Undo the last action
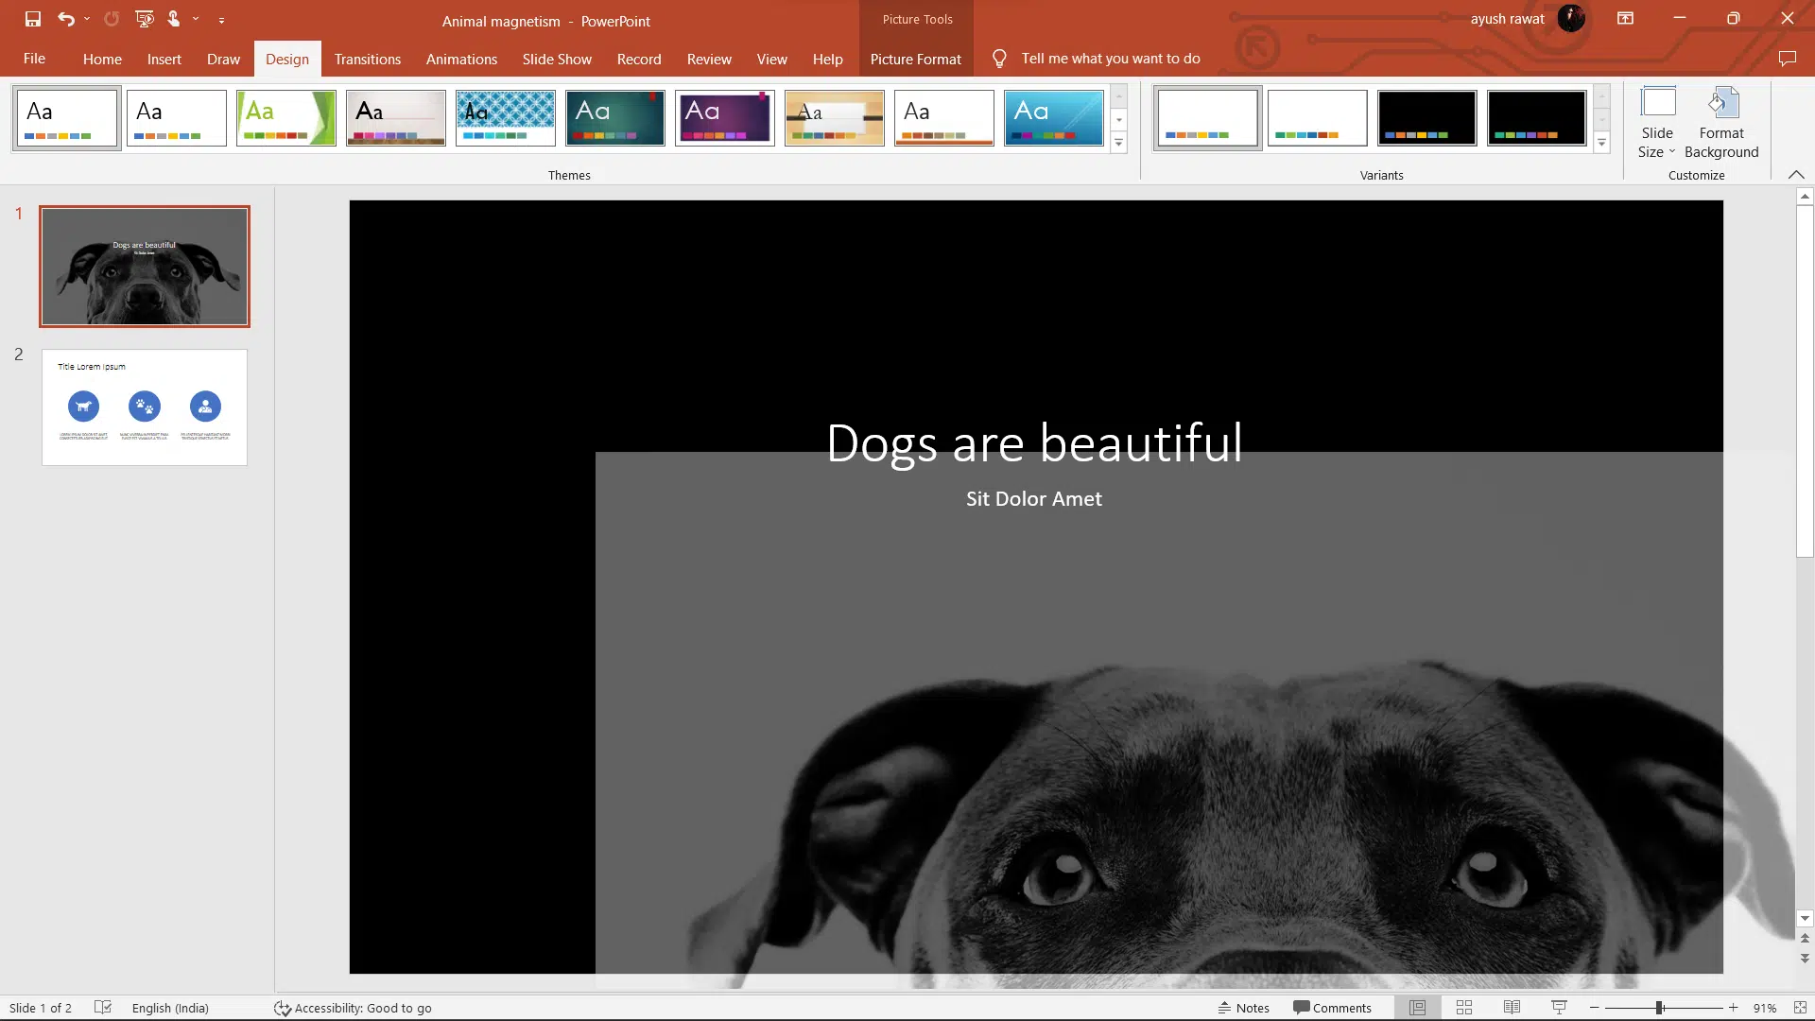 tap(65, 19)
